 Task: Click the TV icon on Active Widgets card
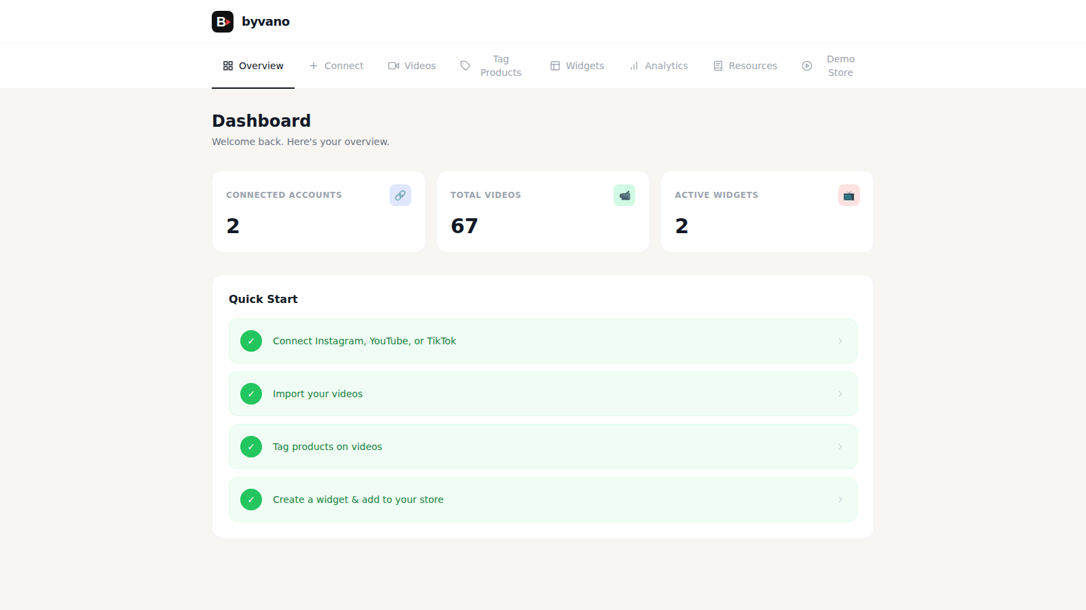coord(848,195)
